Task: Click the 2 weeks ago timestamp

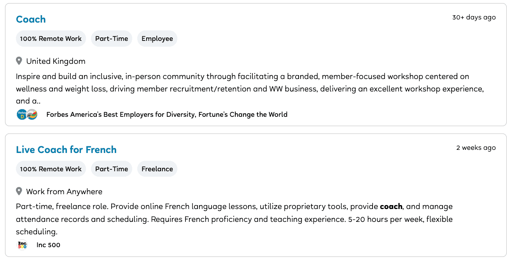Action: pos(476,148)
